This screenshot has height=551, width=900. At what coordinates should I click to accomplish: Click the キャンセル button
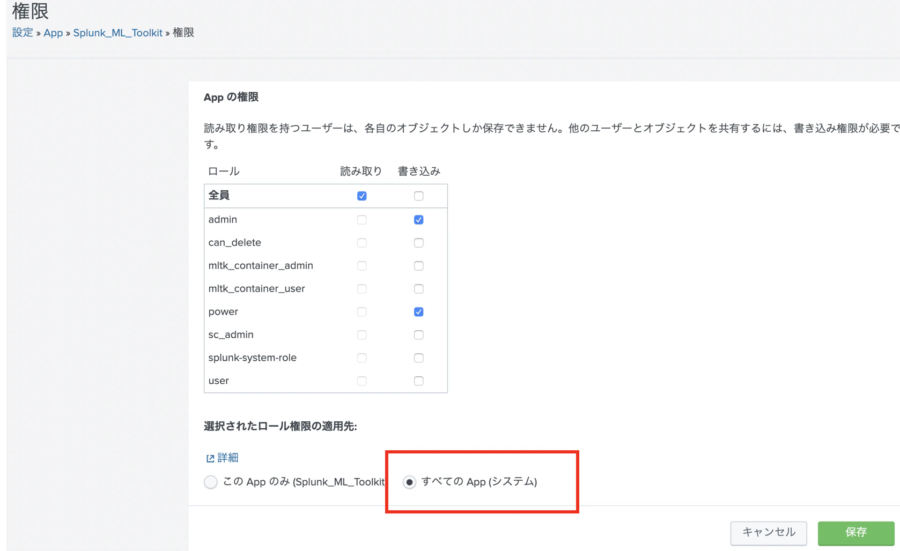(769, 533)
